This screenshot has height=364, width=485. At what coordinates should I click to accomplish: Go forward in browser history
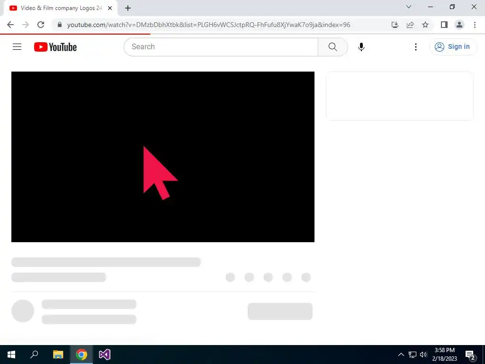coord(26,25)
